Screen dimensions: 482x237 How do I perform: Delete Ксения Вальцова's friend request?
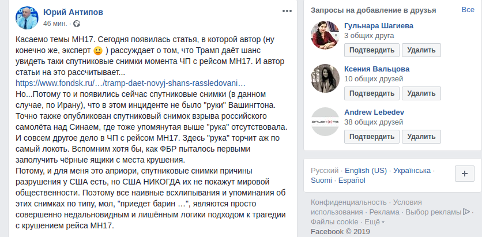[x=421, y=93]
